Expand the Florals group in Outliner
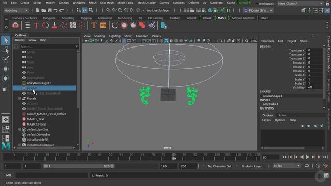This screenshot has height=186, width=331. tap(20, 99)
